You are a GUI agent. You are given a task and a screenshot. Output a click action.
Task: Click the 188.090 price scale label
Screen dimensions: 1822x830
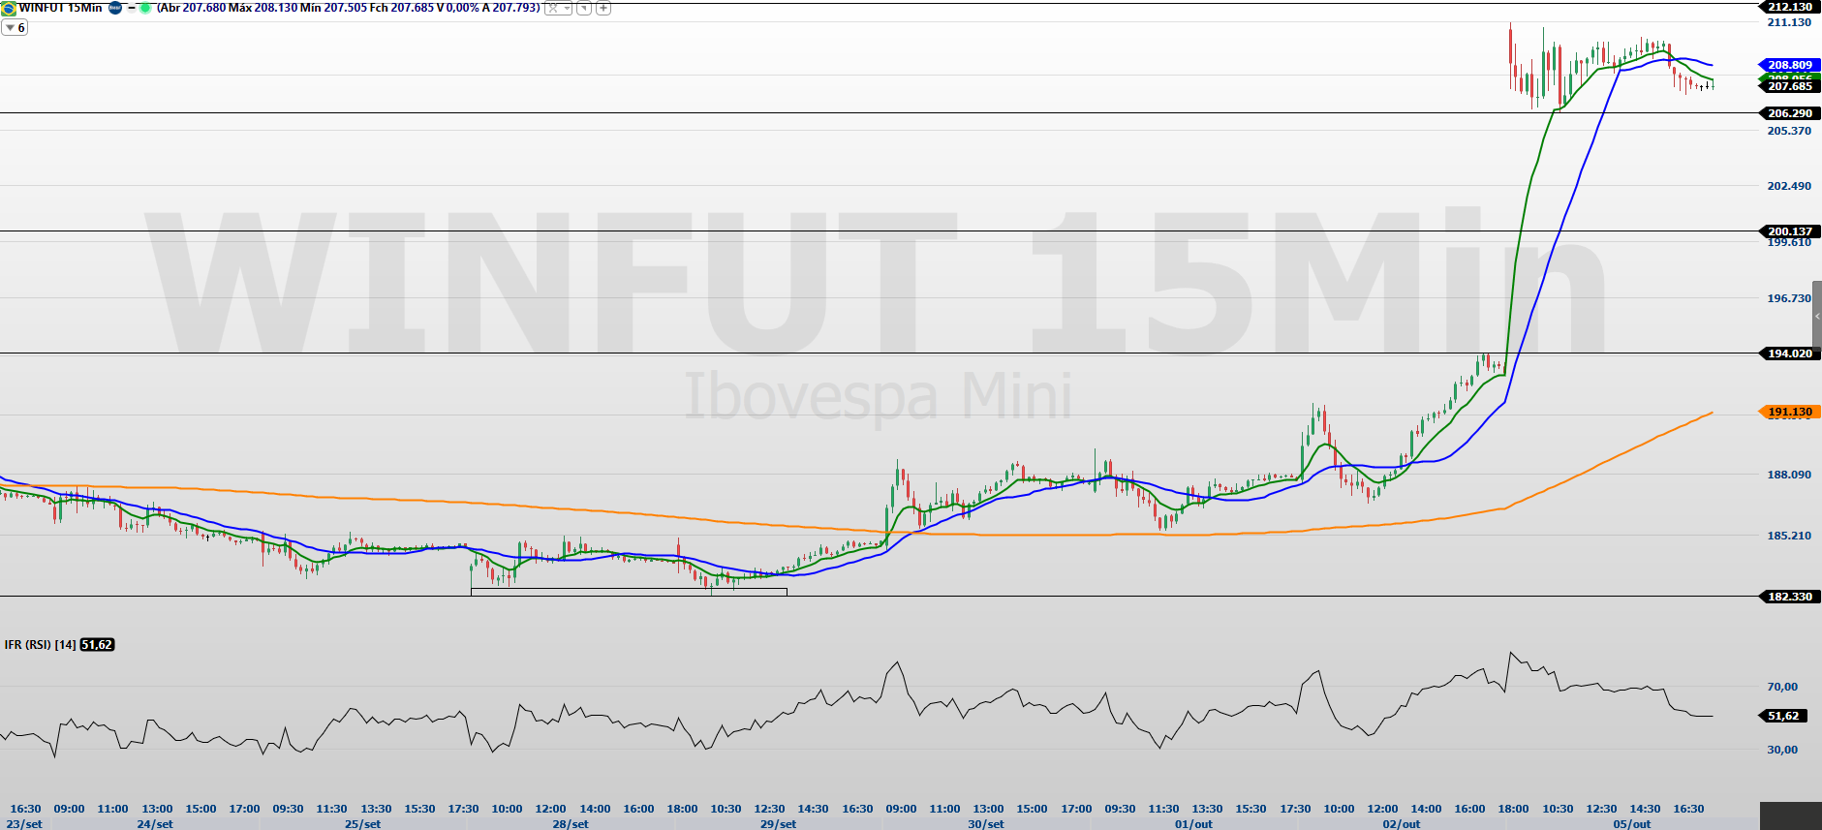(1789, 475)
